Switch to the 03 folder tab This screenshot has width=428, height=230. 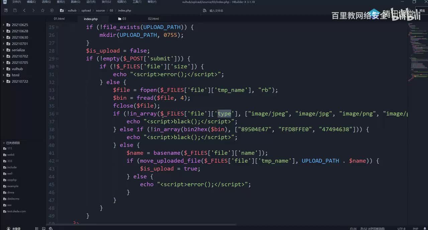[122, 19]
